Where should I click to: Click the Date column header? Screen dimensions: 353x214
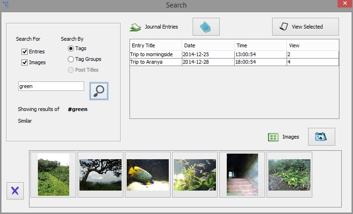click(208, 45)
